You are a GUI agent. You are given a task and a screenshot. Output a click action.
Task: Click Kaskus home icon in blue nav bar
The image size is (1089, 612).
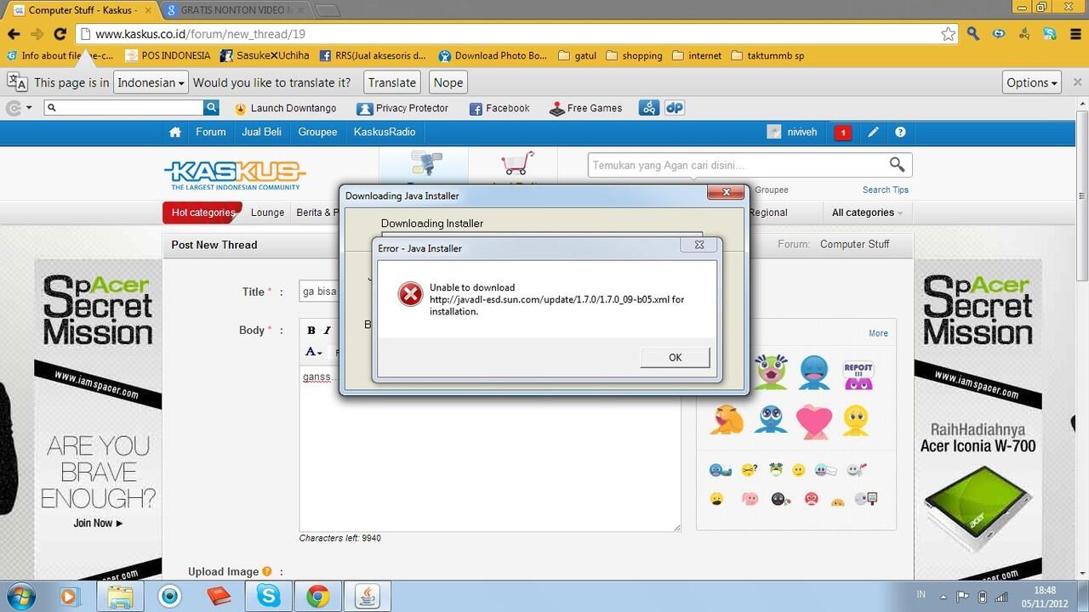[175, 132]
